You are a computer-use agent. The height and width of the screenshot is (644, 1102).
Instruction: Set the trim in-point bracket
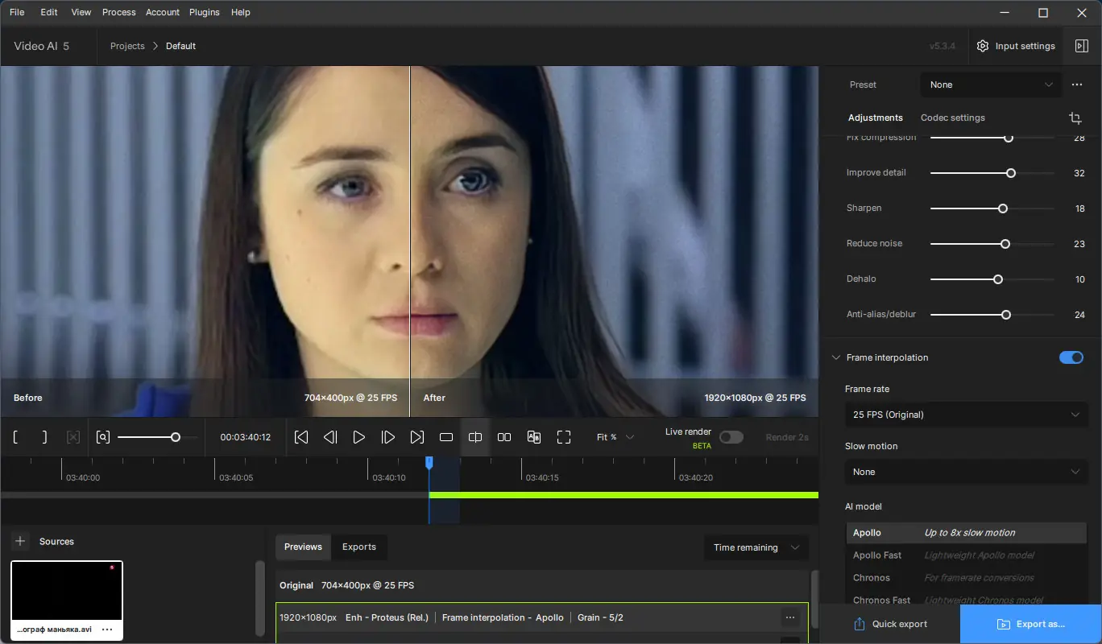[15, 437]
